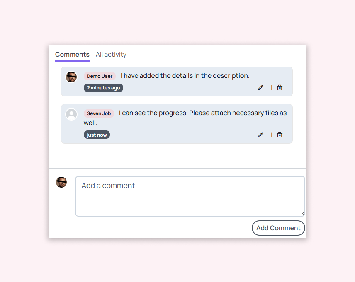The height and width of the screenshot is (282, 355).
Task: Select the Comments tab
Action: (x=72, y=54)
